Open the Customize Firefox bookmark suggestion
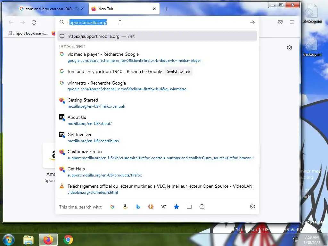The height and width of the screenshot is (246, 328). pos(157,155)
